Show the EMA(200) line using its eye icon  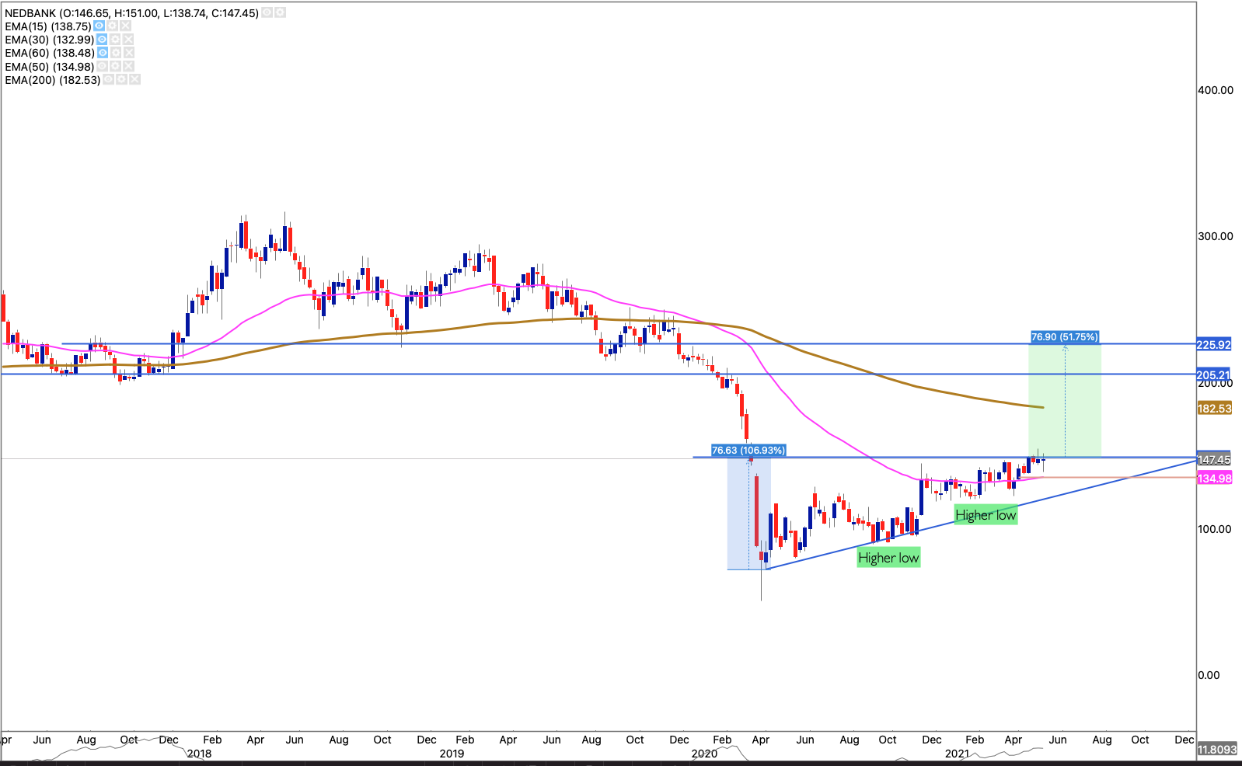[x=109, y=80]
